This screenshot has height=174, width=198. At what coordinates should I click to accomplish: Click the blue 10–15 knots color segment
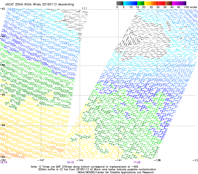click(x=134, y=3)
